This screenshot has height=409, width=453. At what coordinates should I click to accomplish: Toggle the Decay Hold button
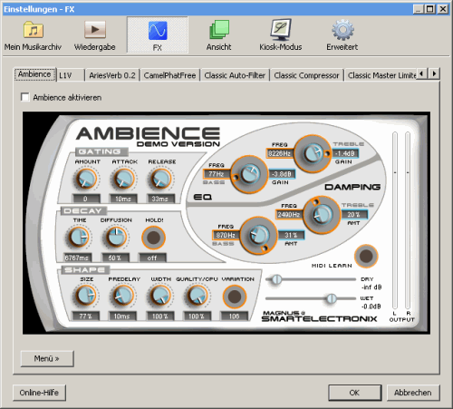pyautogui.click(x=153, y=238)
